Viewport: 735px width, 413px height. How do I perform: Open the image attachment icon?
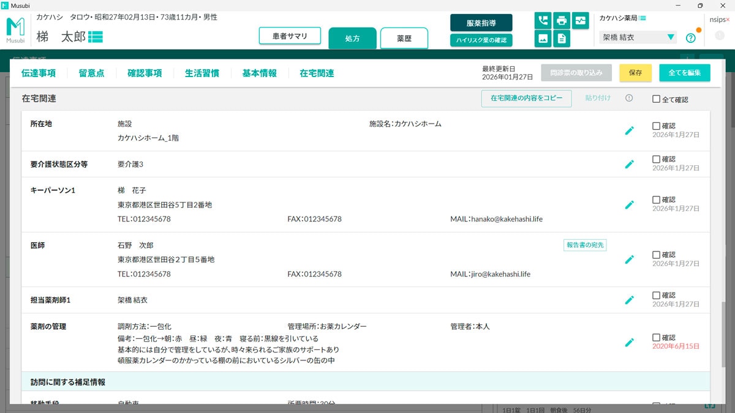point(543,38)
